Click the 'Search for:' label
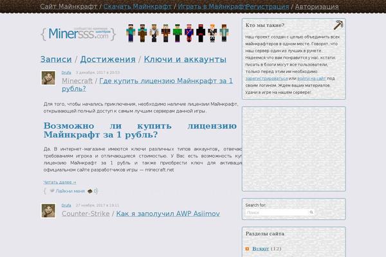Image resolution: width=386 pixels, height=257 pixels. tap(255, 205)
